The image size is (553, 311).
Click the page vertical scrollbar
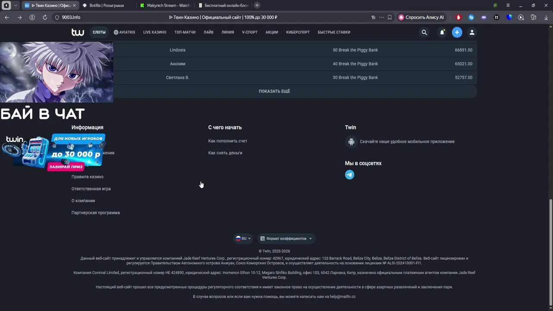coord(550,253)
